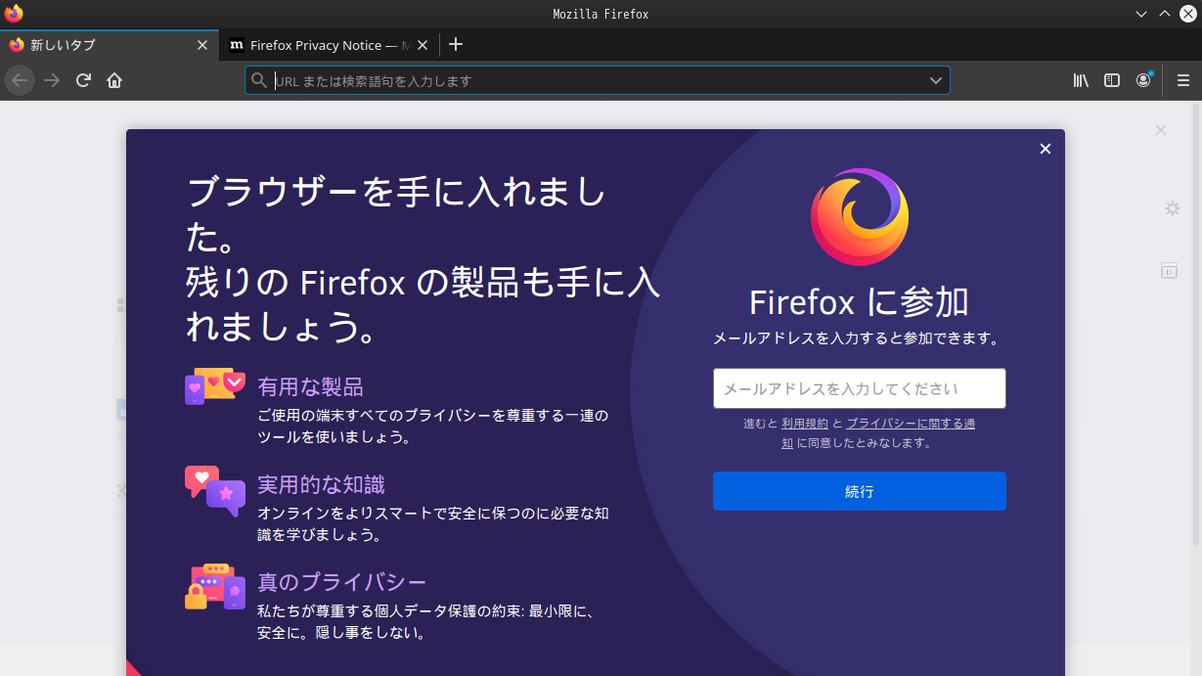The image size is (1202, 676).
Task: Click the email address input field
Action: tap(860, 388)
